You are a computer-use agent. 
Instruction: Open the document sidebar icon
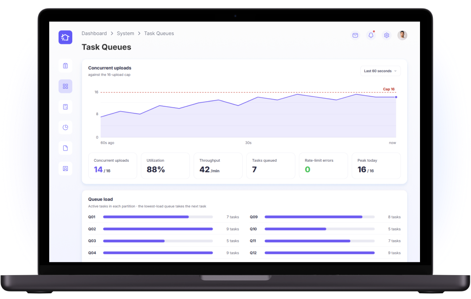pyautogui.click(x=65, y=148)
